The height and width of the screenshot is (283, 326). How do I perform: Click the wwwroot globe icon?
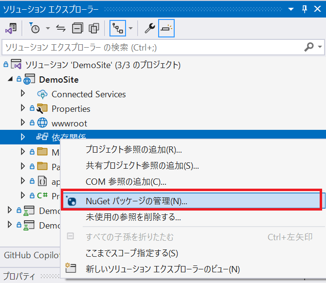(42, 123)
